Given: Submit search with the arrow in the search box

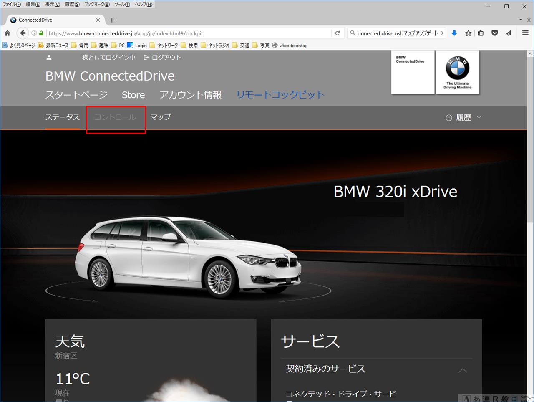Looking at the screenshot, I should [442, 33].
